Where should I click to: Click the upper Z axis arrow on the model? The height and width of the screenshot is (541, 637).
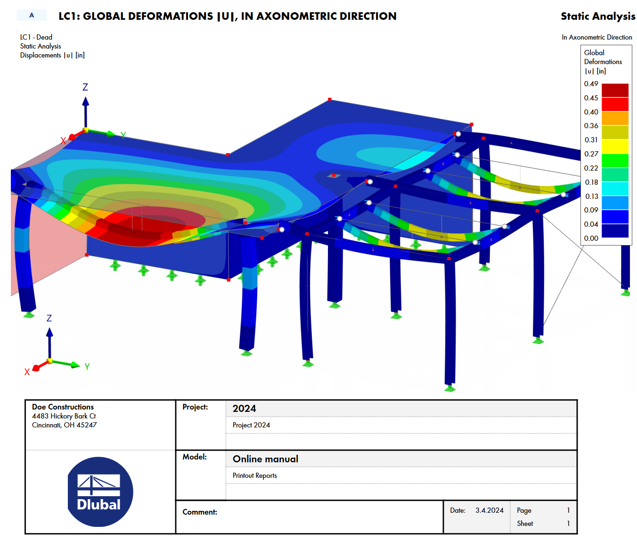tap(85, 111)
